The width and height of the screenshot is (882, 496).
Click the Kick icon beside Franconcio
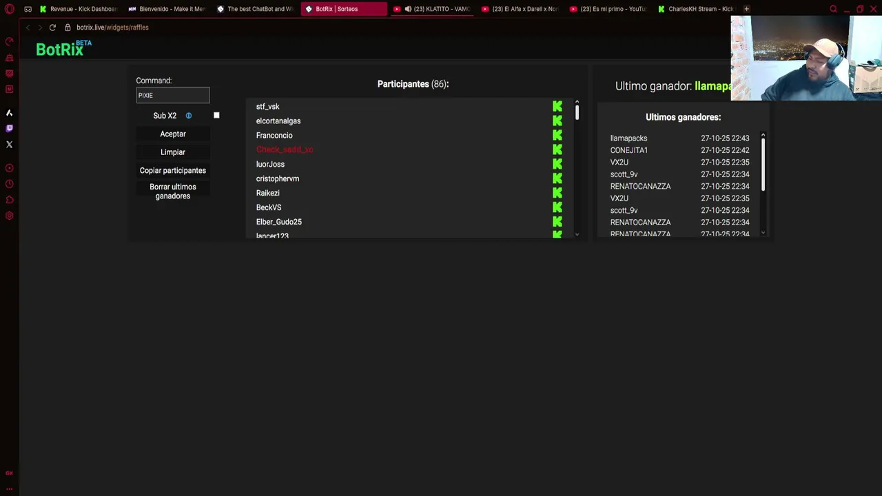[557, 135]
